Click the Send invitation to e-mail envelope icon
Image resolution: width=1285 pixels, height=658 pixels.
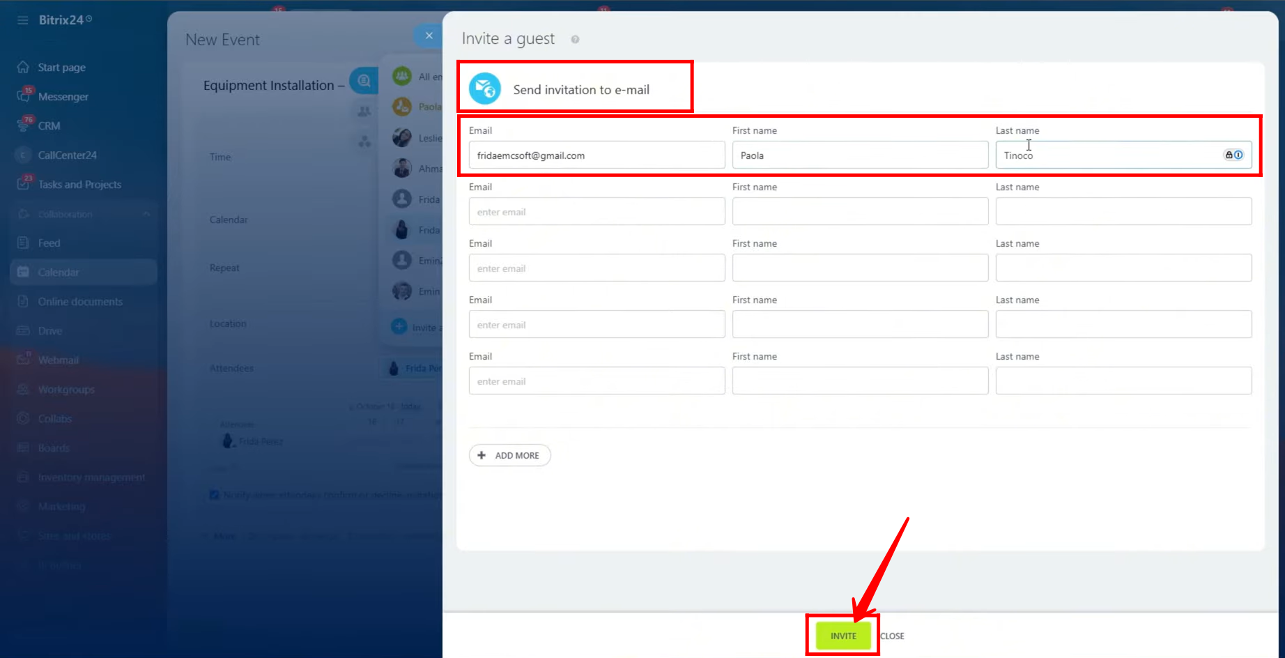tap(484, 89)
